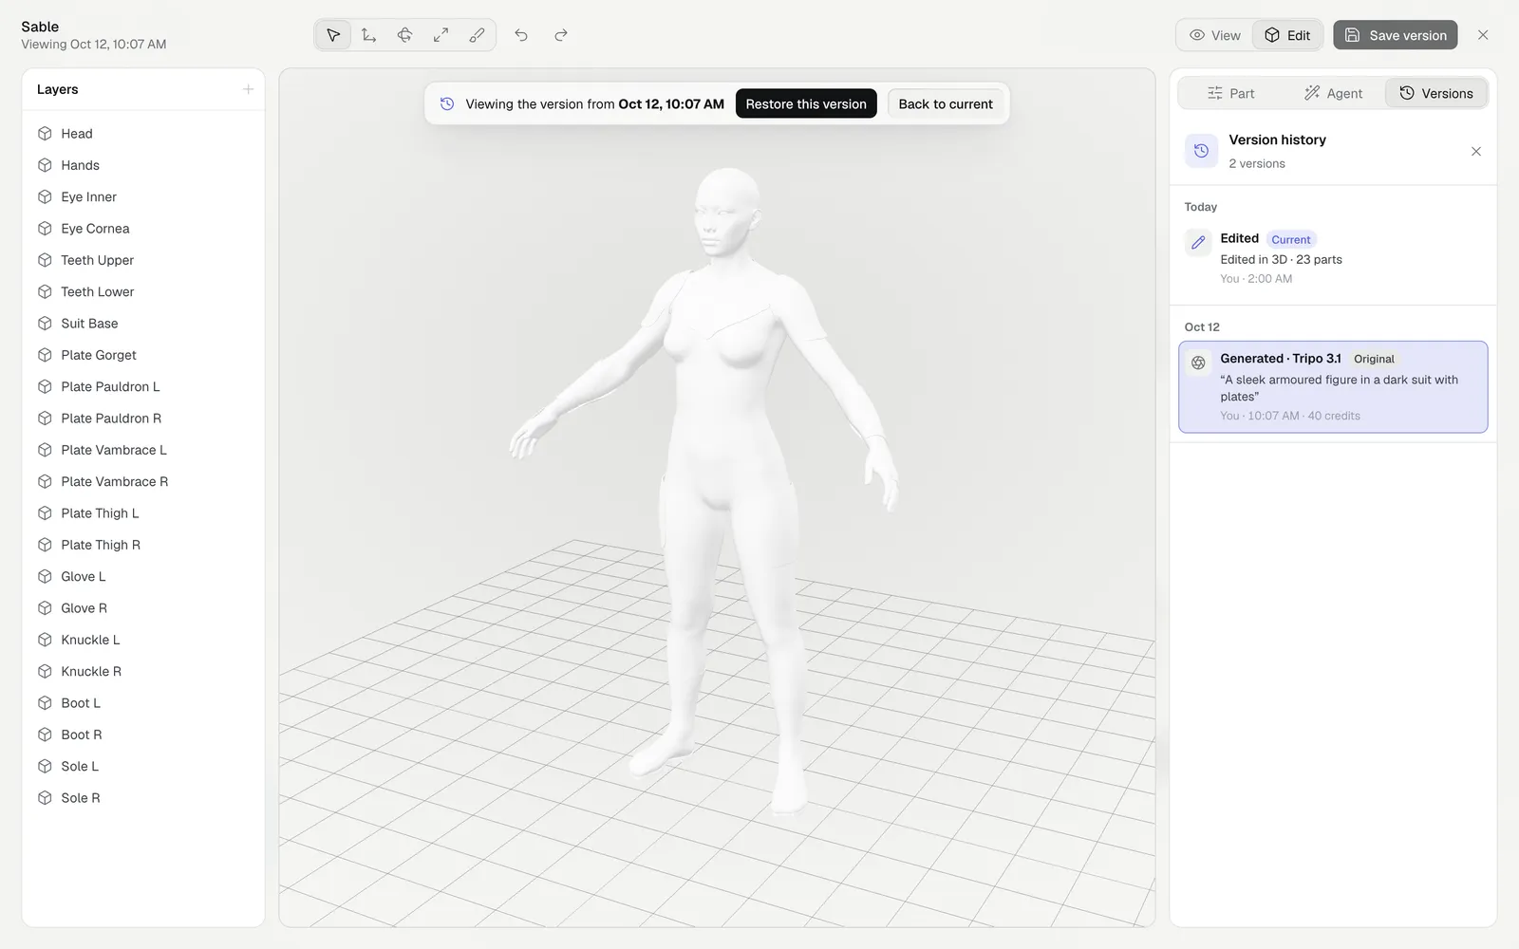Click the cube icon beside Plate Gorget

click(45, 355)
